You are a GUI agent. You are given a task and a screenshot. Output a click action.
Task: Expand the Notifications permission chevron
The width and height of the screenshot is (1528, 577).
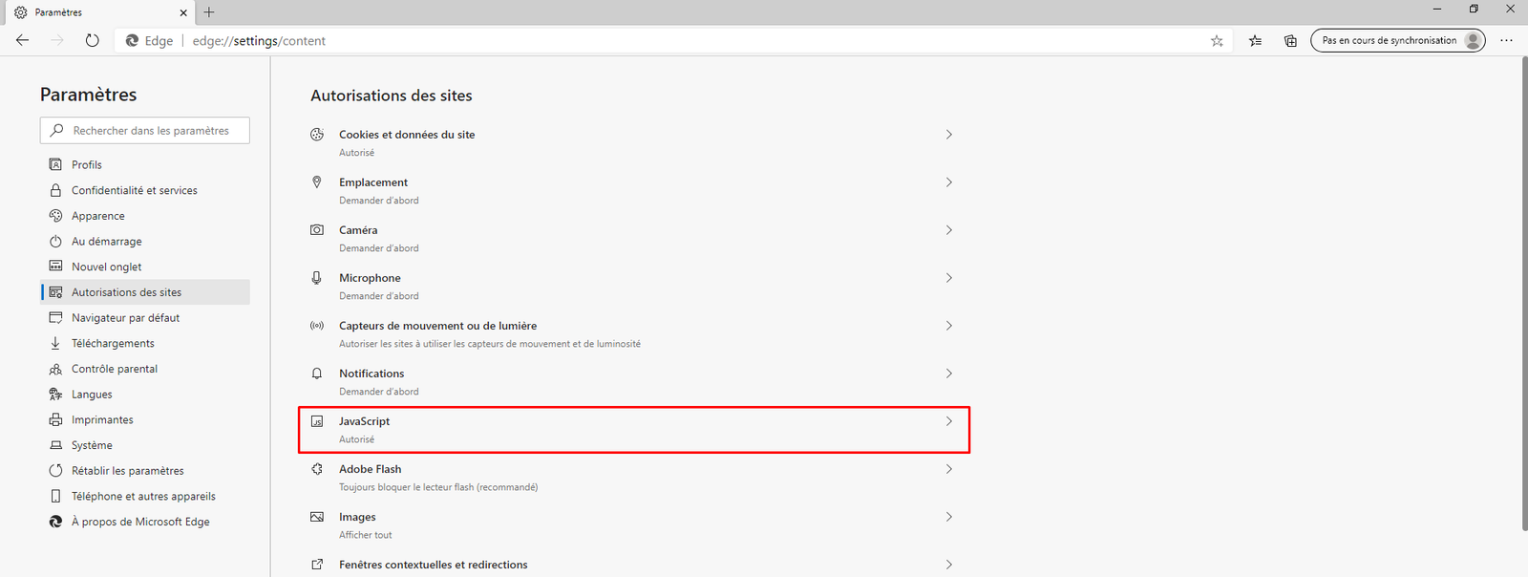pyautogui.click(x=948, y=374)
